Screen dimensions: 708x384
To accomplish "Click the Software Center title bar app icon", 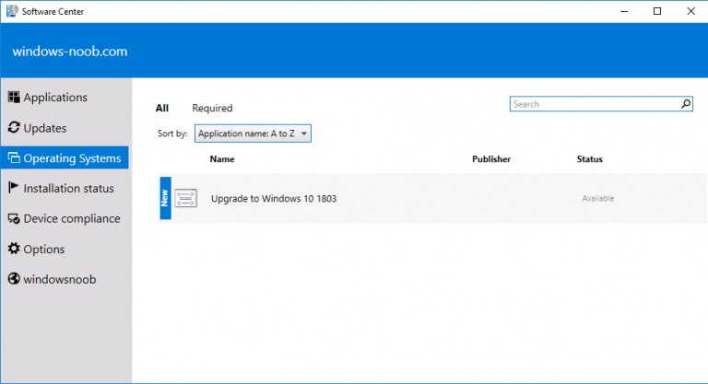I will 12,11.
